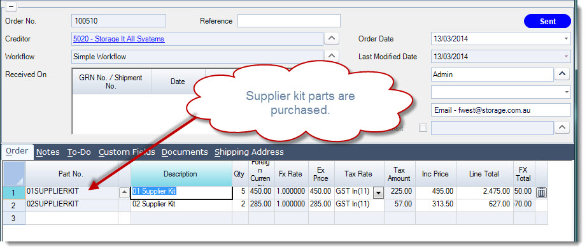Open the To-Do tab
Screen dimensions: 587x251
click(x=79, y=152)
